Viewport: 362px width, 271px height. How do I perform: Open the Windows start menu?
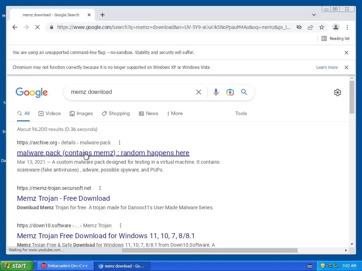(17, 266)
